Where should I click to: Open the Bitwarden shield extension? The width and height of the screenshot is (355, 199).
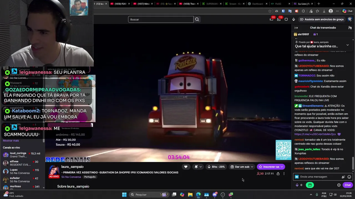pos(283,11)
